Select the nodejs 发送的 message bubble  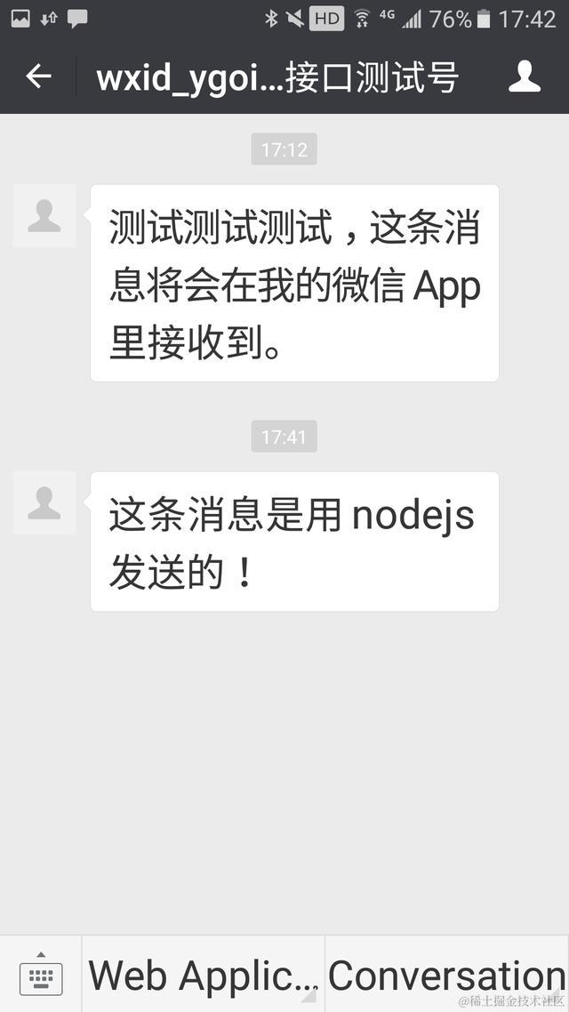(295, 542)
